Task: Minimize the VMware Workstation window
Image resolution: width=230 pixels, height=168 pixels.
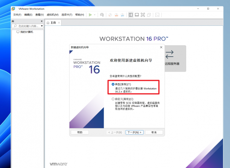Action: (198, 9)
